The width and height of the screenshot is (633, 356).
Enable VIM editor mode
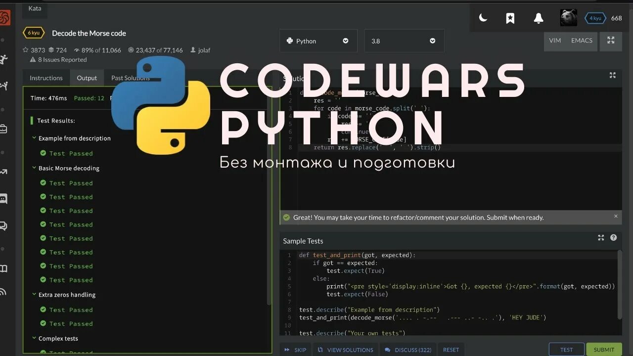tap(555, 41)
